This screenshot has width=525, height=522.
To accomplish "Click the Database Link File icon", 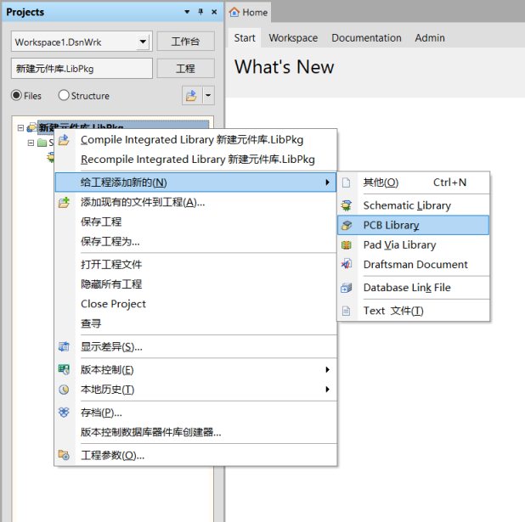I will (x=347, y=288).
